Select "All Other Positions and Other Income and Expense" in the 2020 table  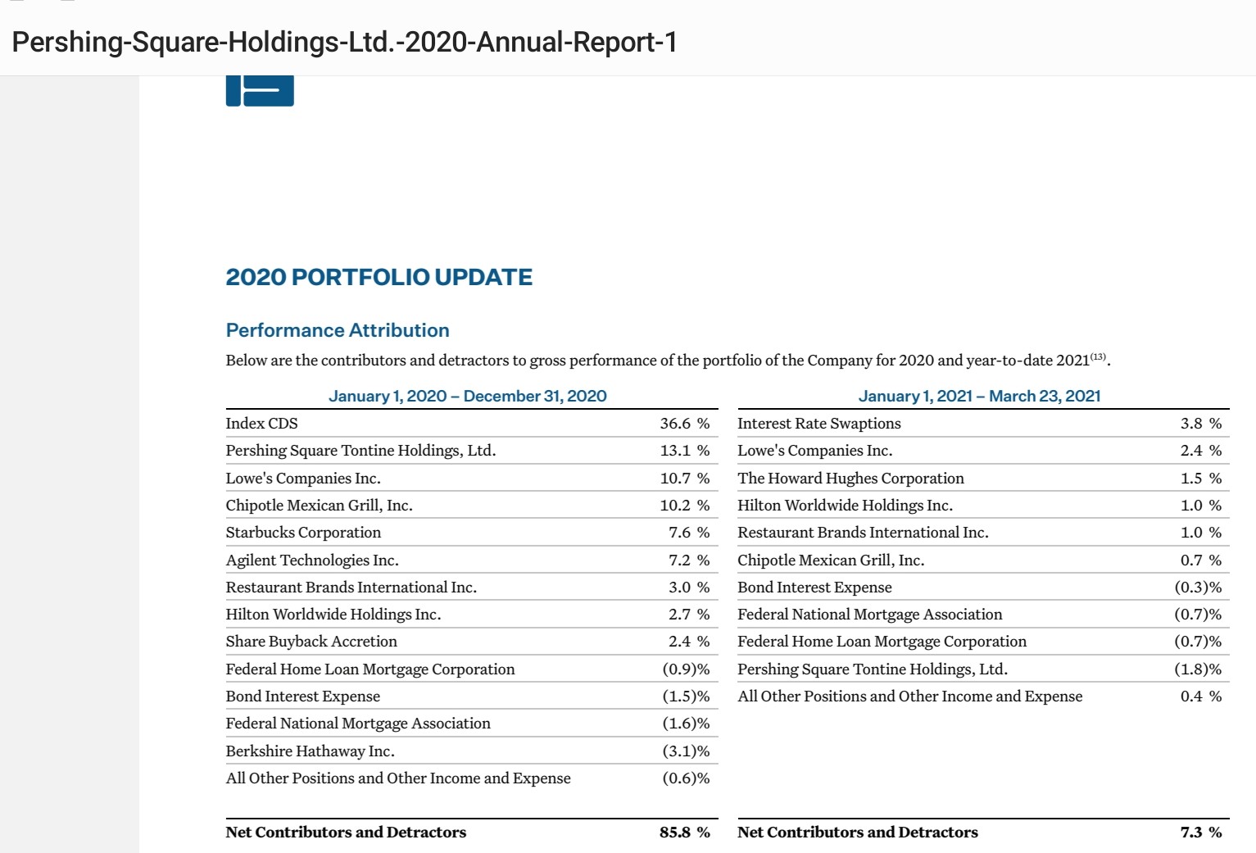point(398,778)
